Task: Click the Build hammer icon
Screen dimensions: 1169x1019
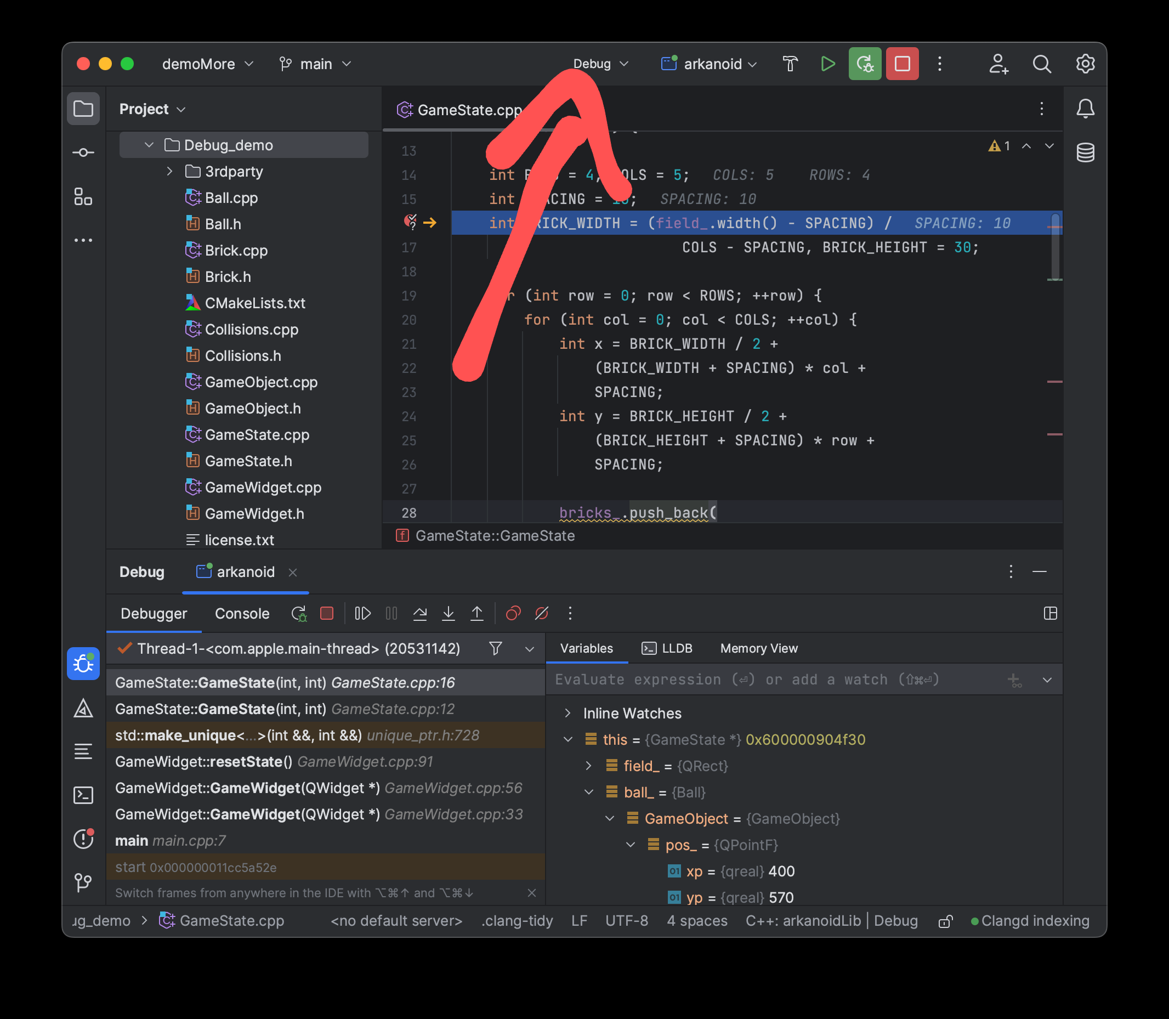Action: (x=790, y=64)
